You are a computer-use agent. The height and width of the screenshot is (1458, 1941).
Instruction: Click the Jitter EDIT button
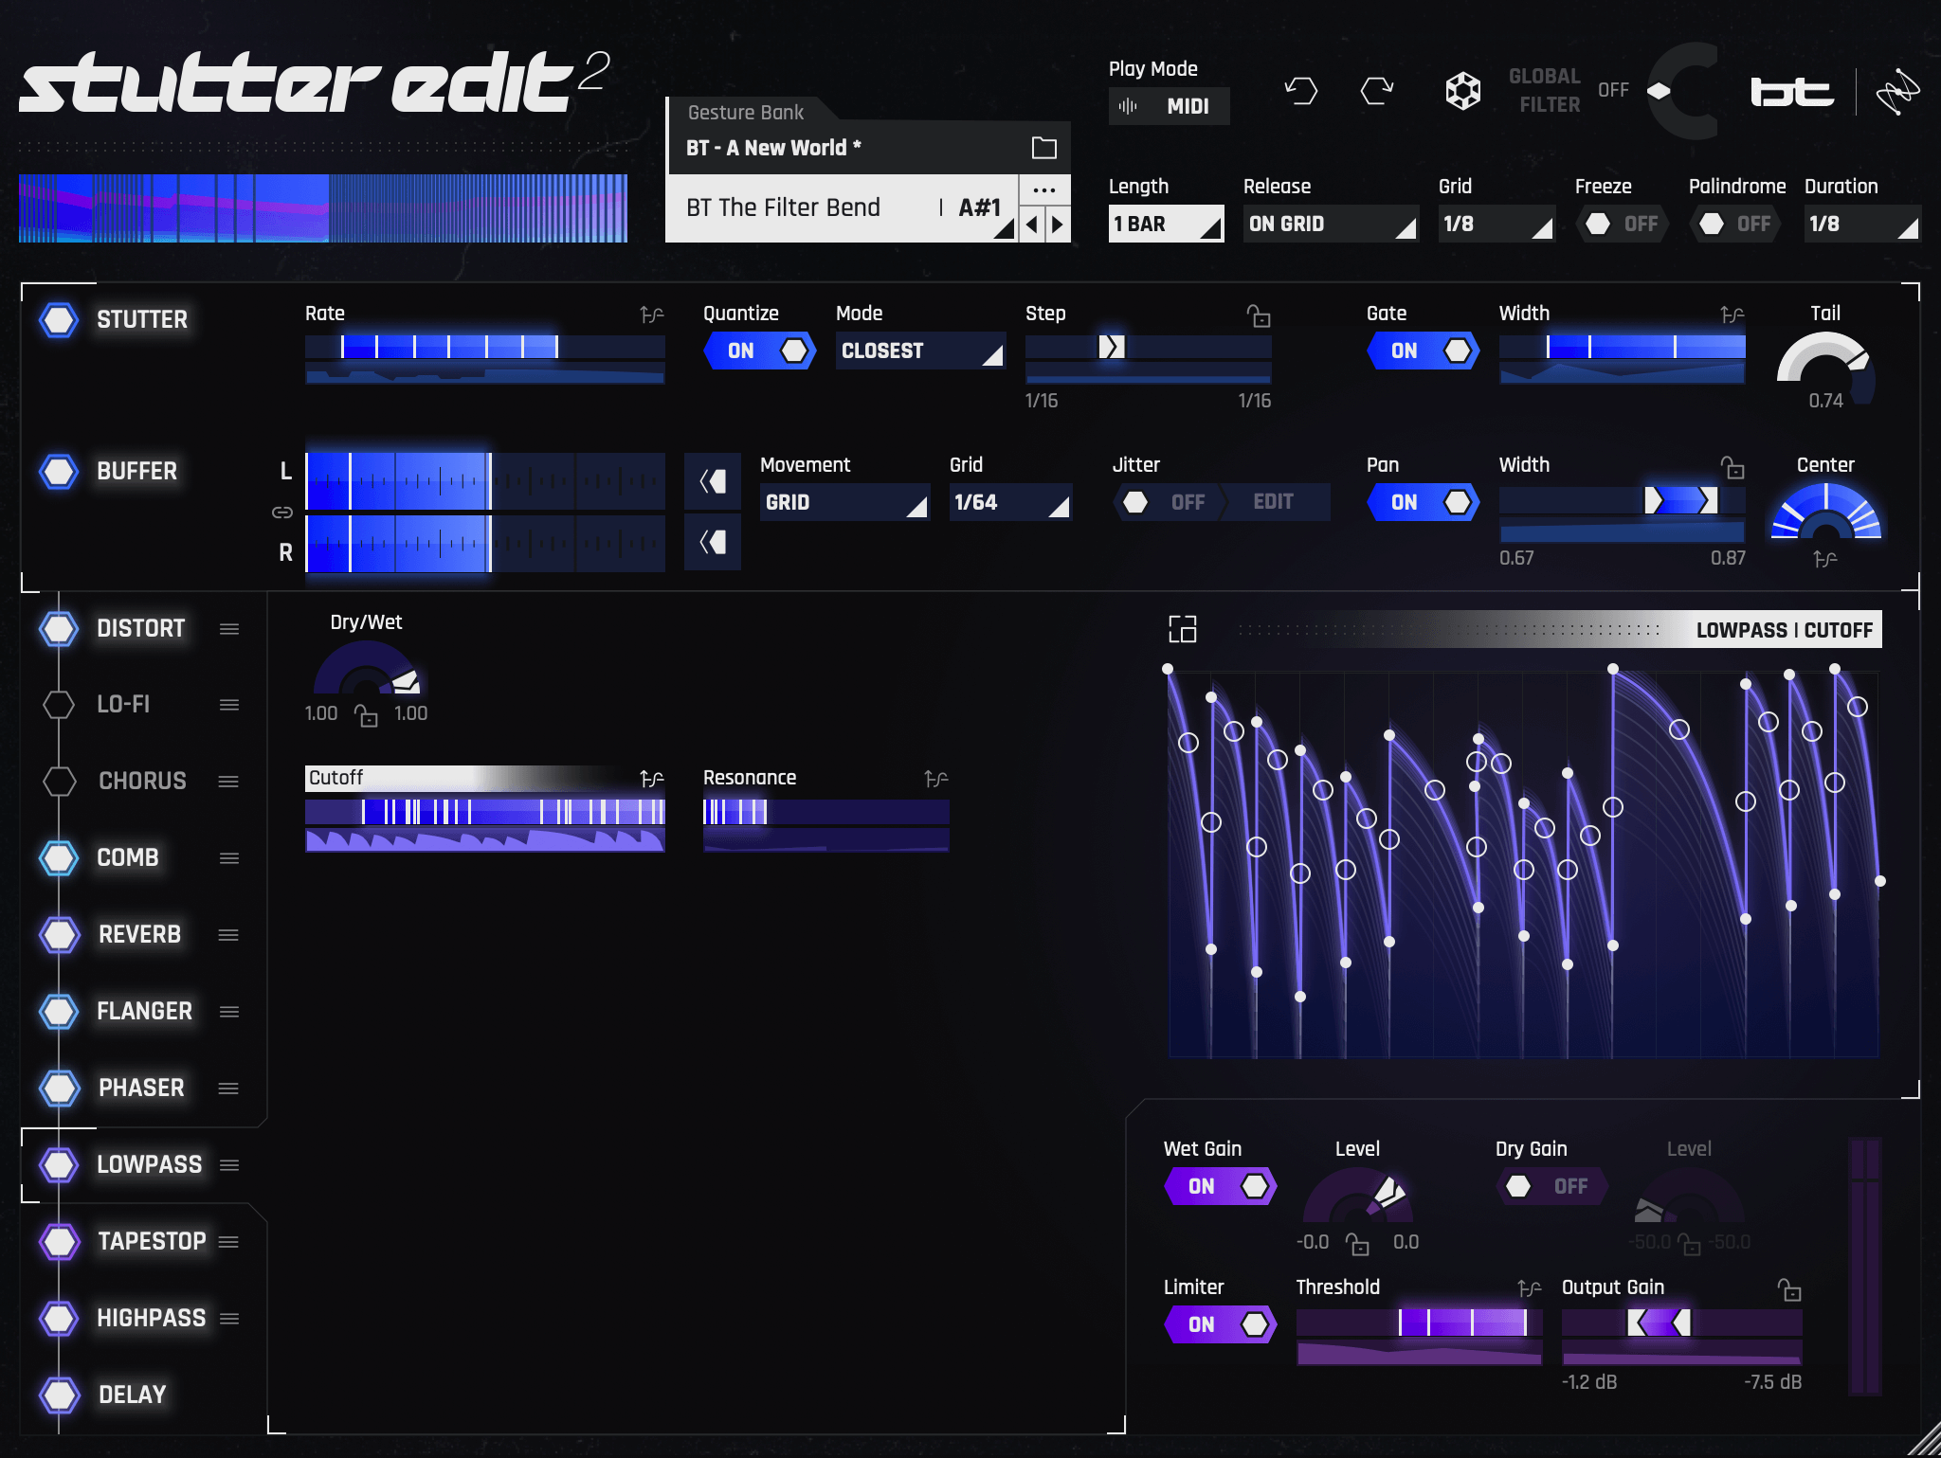click(1276, 502)
